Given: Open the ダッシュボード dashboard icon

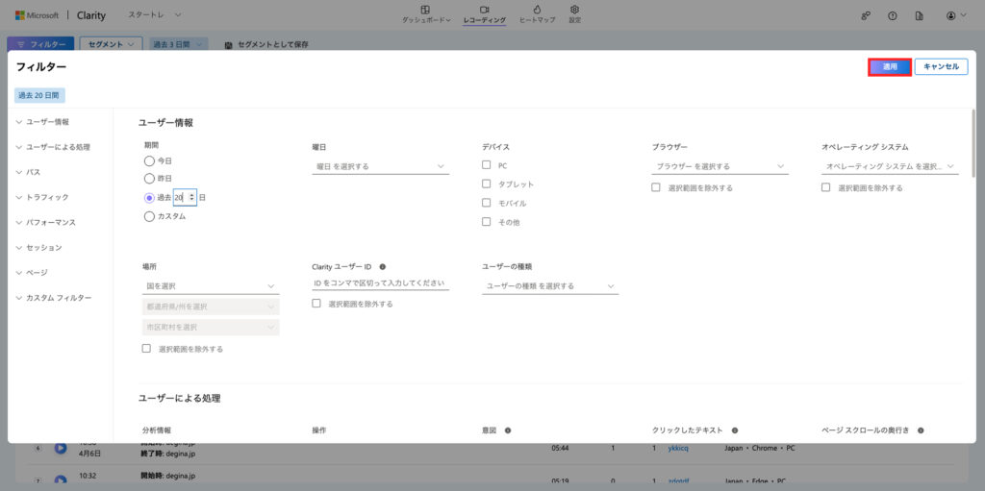Looking at the screenshot, I should tap(425, 10).
